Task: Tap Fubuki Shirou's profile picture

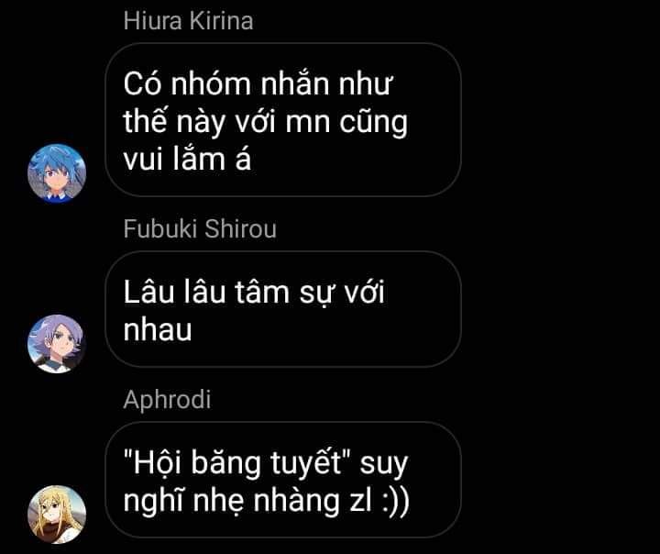Action: click(x=57, y=344)
